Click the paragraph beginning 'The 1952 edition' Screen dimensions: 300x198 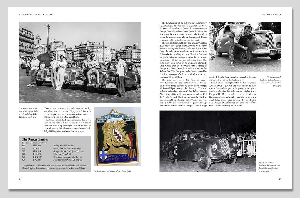click(183, 32)
